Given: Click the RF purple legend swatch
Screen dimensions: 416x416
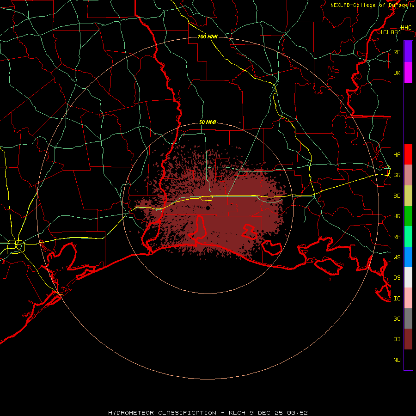Looking at the screenshot, I should coord(408,52).
